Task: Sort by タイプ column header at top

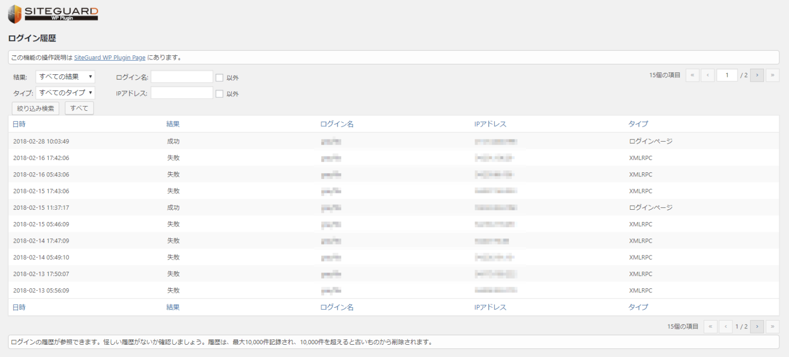Action: click(638, 124)
